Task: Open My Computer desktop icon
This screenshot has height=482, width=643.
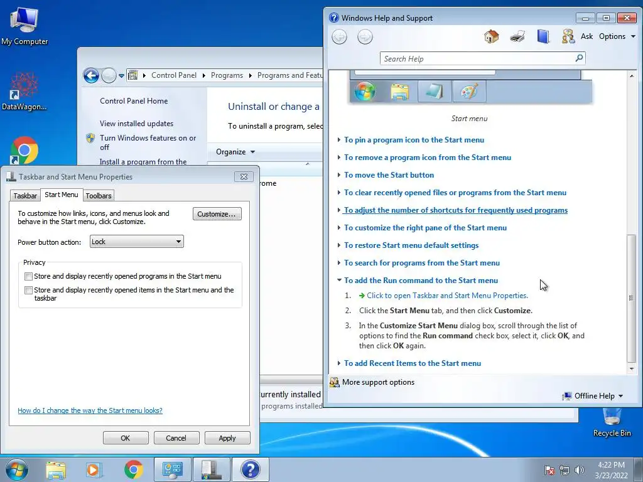Action: 24,25
